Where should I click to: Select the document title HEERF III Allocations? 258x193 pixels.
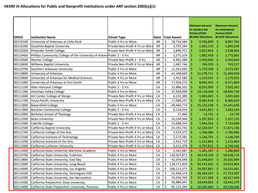80,6
